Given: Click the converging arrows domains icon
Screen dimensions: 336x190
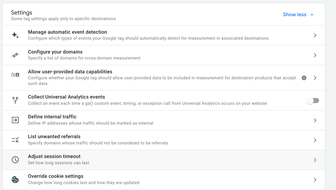Looking at the screenshot, I should [15, 55].
